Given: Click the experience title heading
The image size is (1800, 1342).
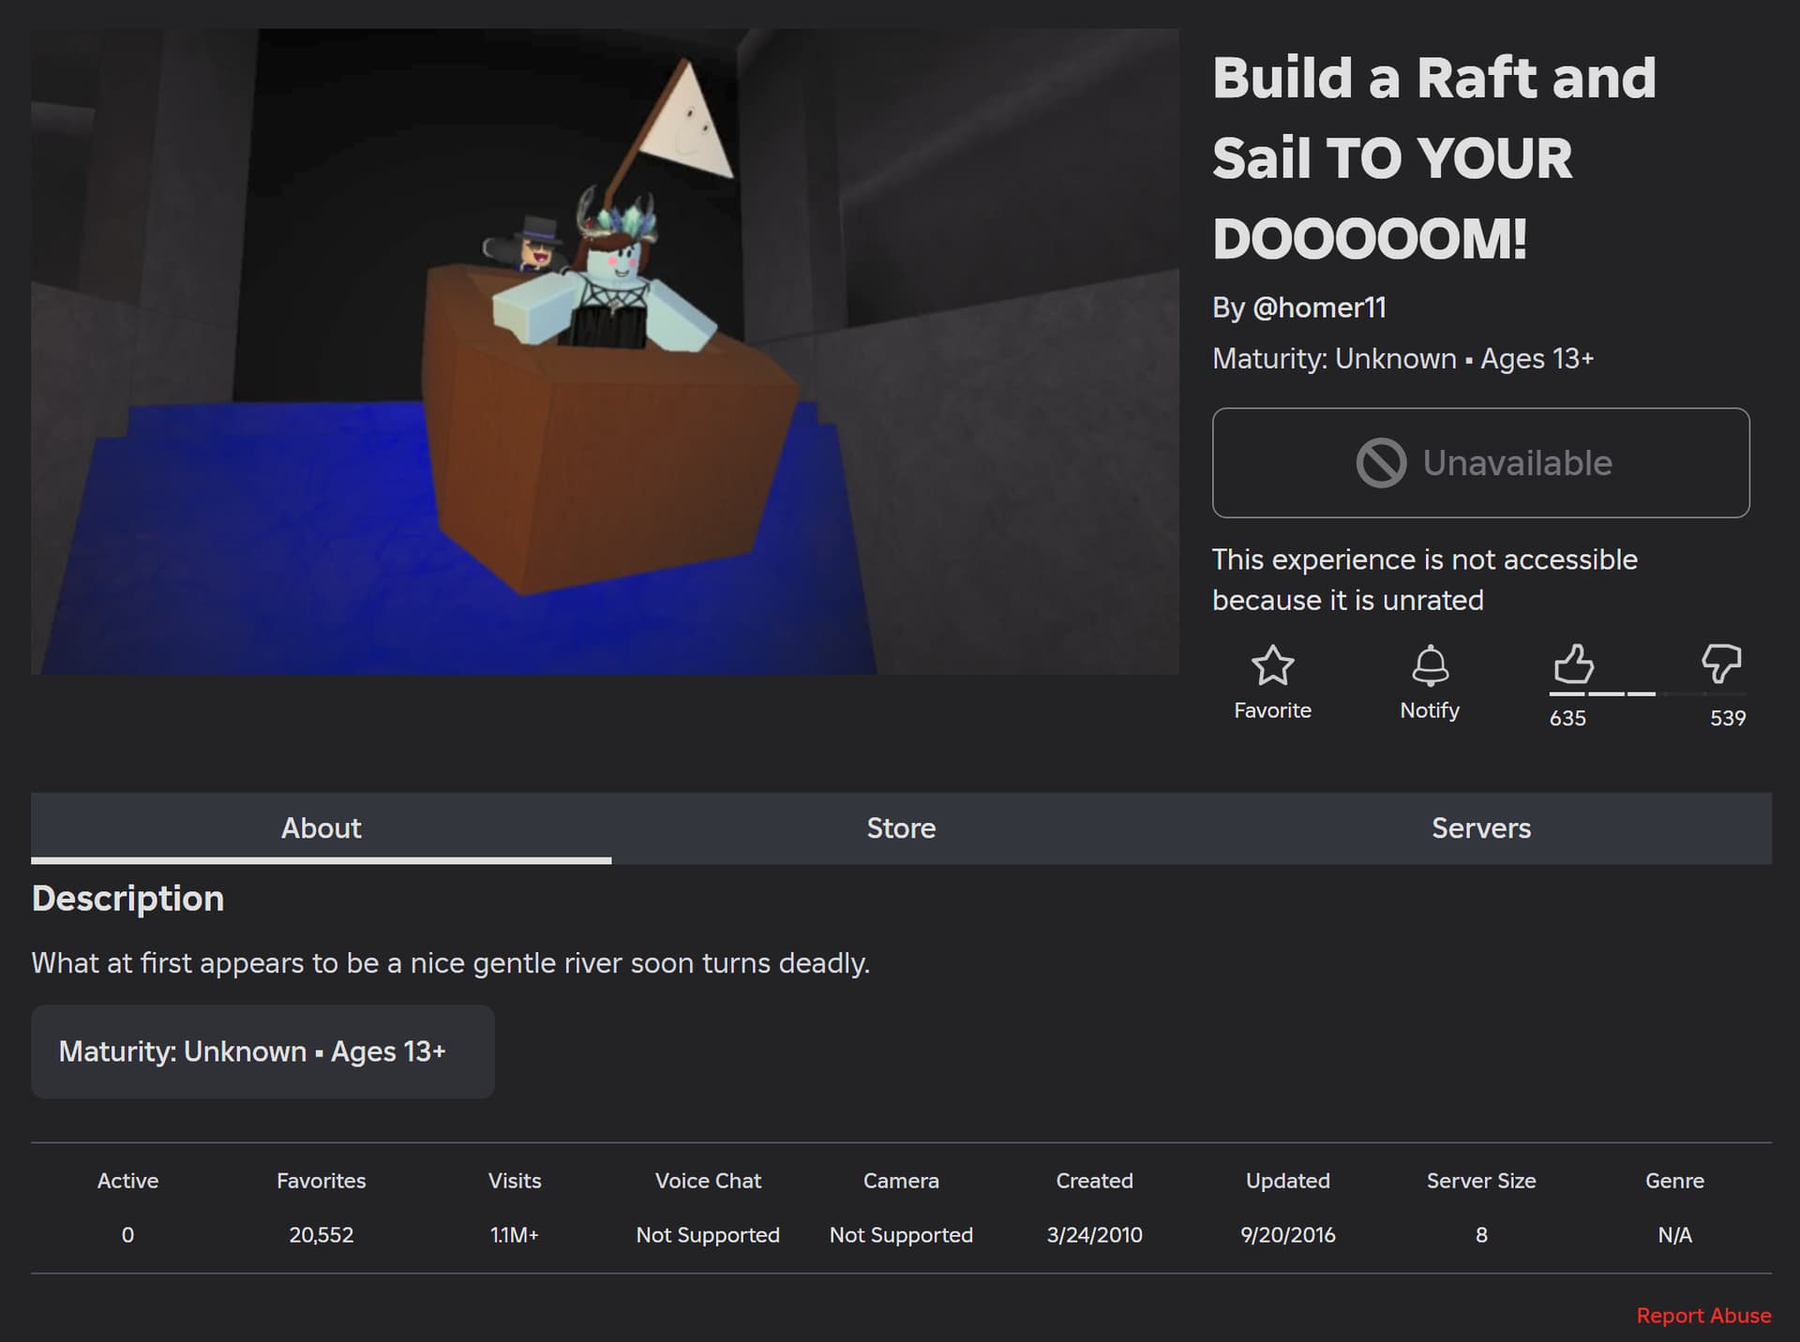Looking at the screenshot, I should coord(1433,157).
